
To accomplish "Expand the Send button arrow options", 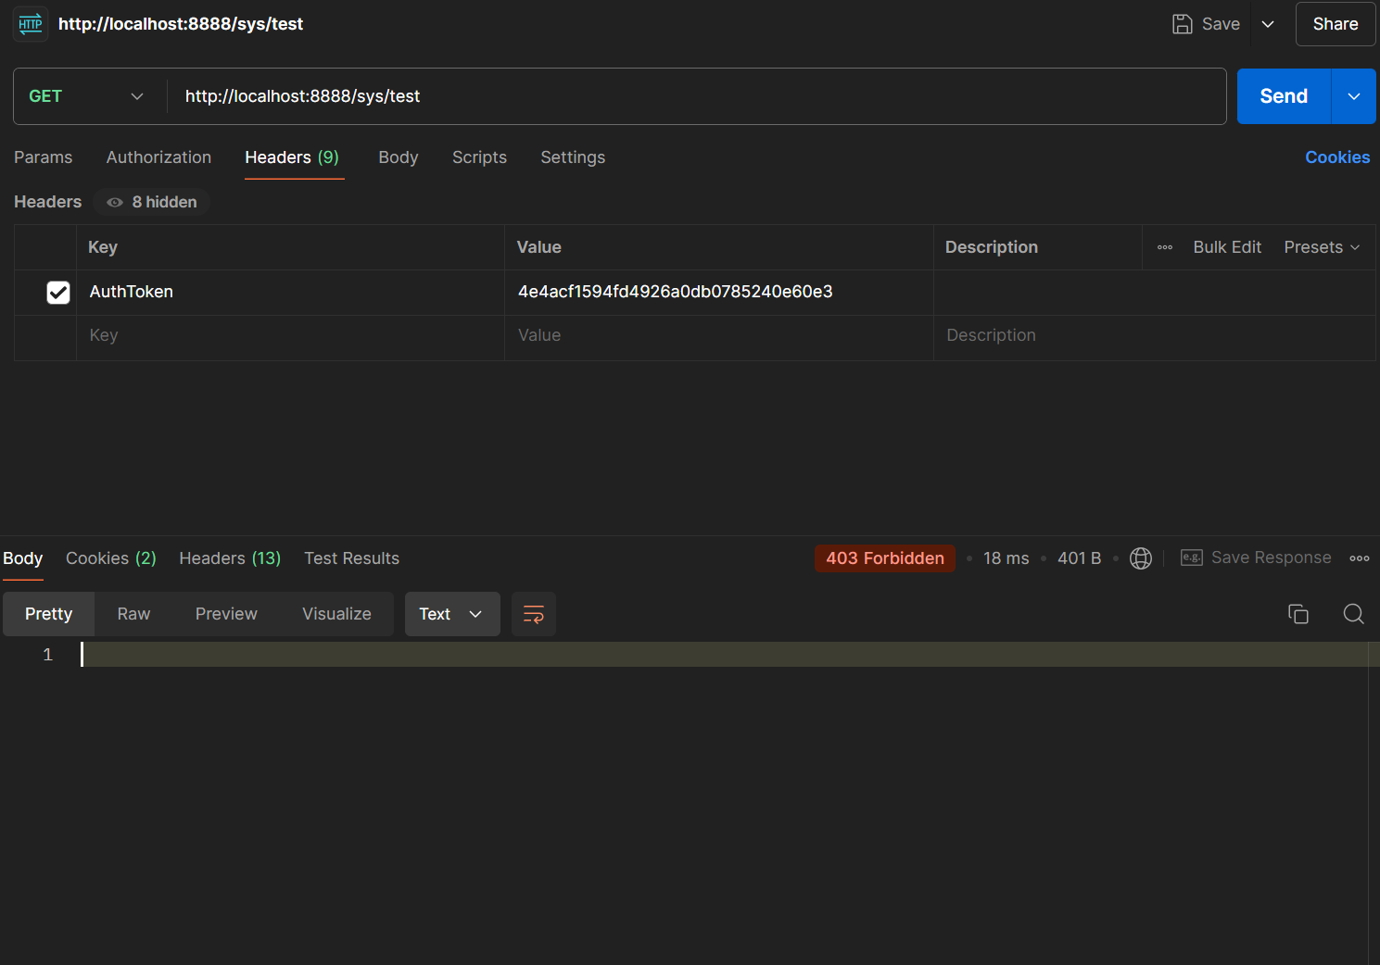I will click(1353, 96).
